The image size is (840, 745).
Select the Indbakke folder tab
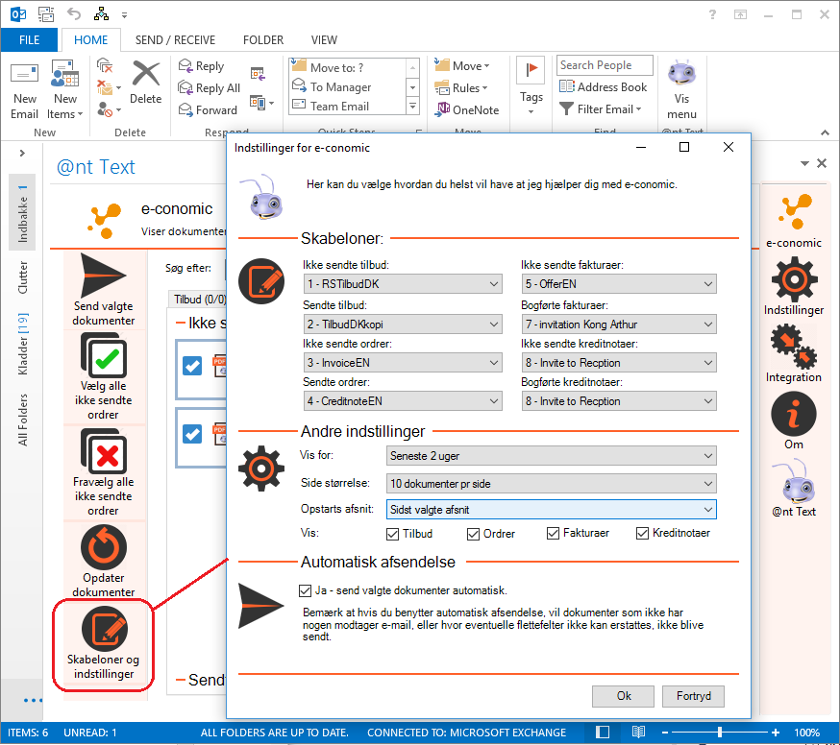(x=22, y=212)
